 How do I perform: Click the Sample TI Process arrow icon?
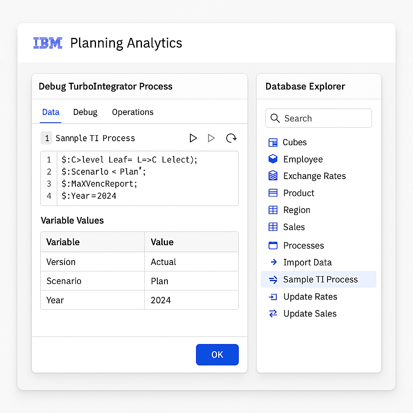[273, 280]
